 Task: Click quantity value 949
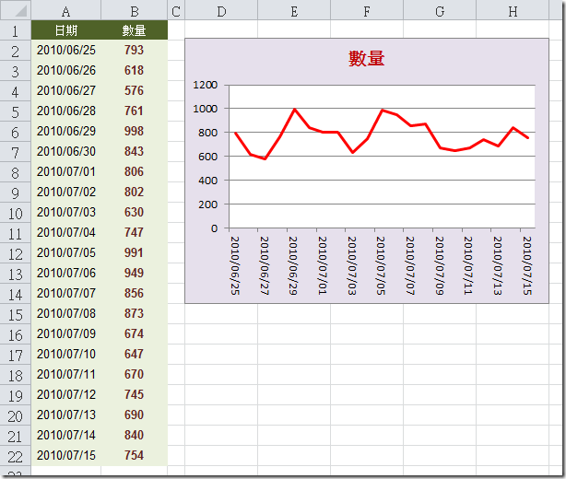coord(134,273)
